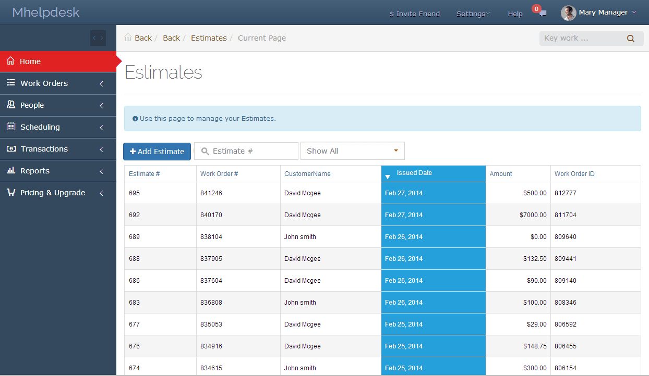
Task: Collapse the sidebar with the left arrow control
Action: (x=94, y=37)
